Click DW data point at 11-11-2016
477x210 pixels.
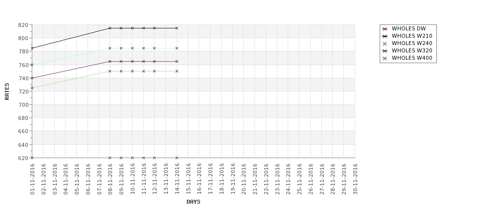pos(143,158)
